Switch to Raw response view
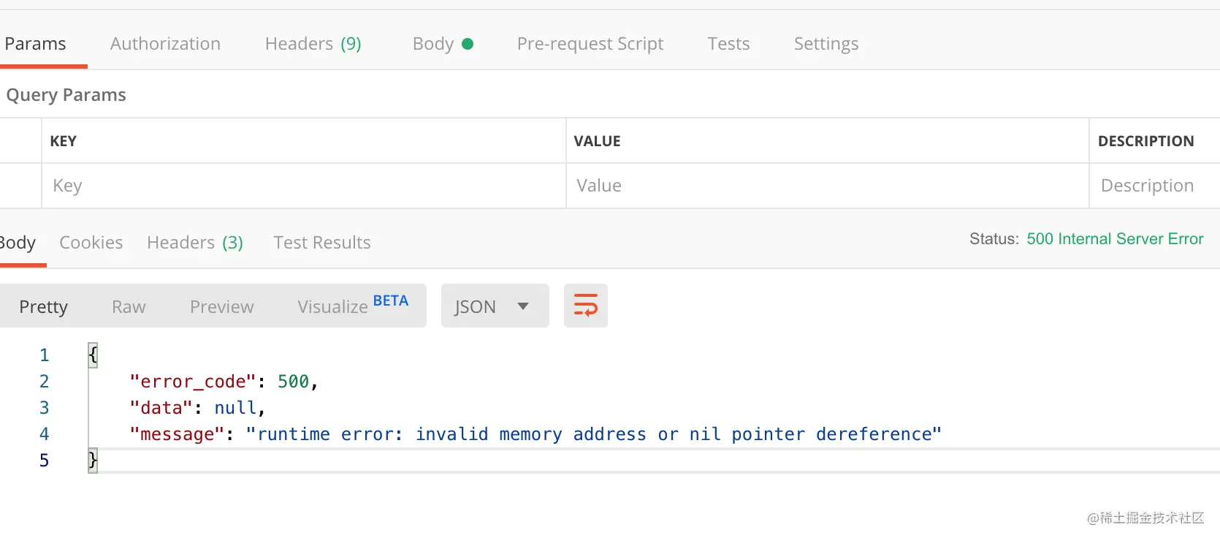1220x541 pixels. click(x=129, y=306)
